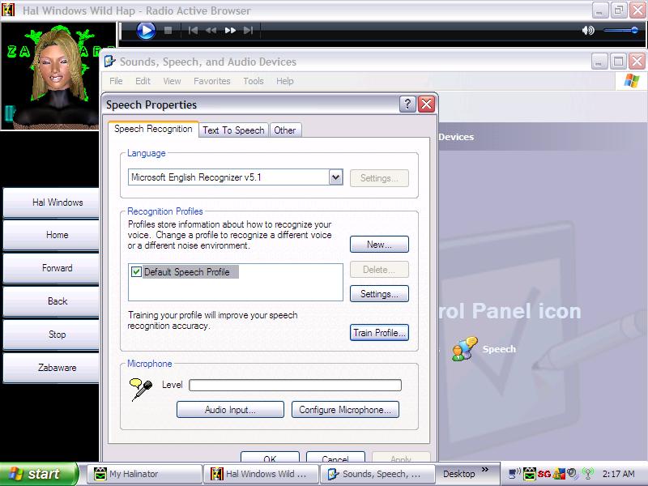Start playback with the blue Play button

pos(146,30)
